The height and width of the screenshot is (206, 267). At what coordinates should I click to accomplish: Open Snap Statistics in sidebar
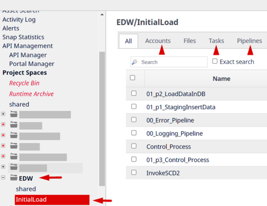23,37
